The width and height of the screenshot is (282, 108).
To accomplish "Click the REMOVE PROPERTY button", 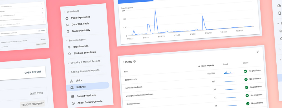I will pyautogui.click(x=32, y=104).
